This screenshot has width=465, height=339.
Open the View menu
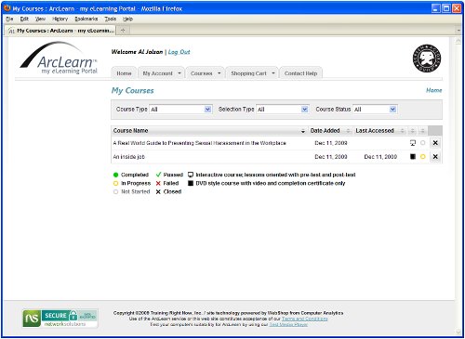(40, 19)
